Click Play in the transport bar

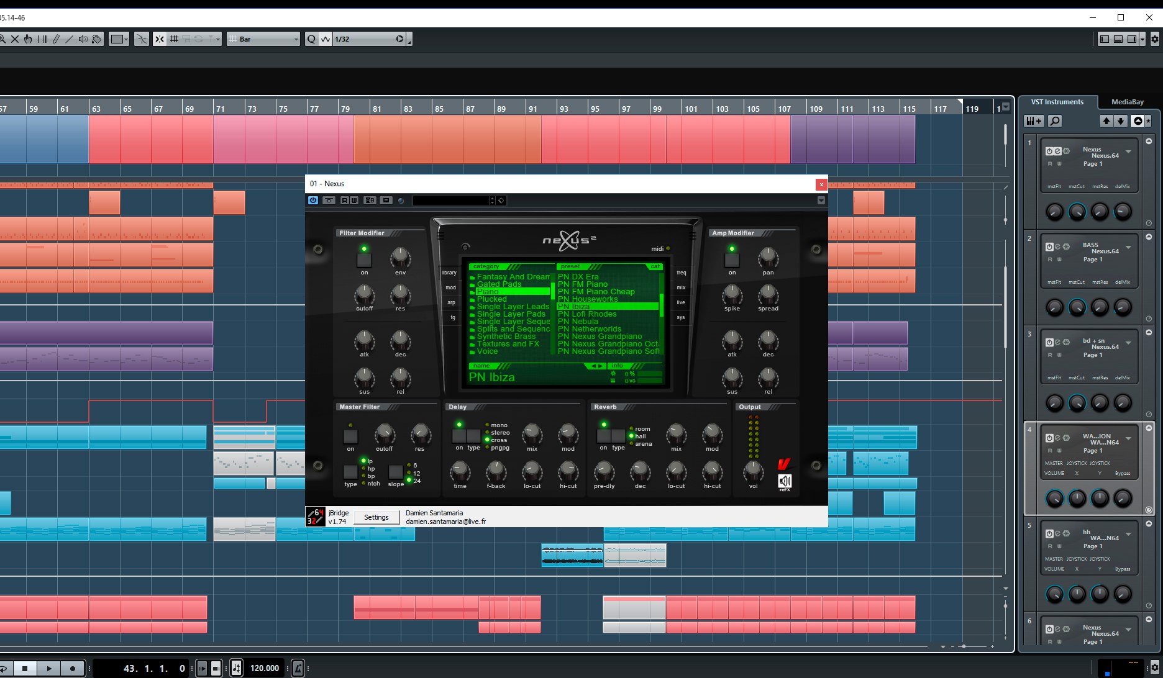pyautogui.click(x=49, y=668)
